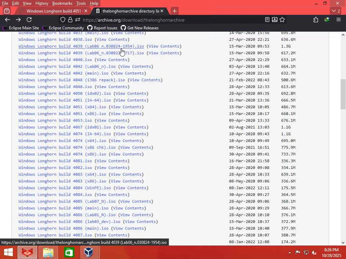Open site permissions icon in address bar
The height and width of the screenshot is (259, 346).
(78, 20)
